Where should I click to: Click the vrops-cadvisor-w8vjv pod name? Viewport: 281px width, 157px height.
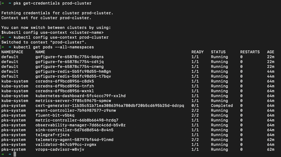60,149
